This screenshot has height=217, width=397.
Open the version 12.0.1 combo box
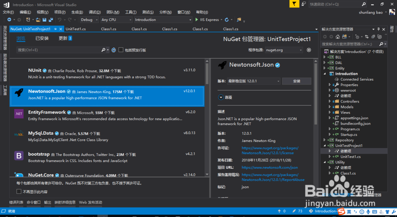[253, 81]
